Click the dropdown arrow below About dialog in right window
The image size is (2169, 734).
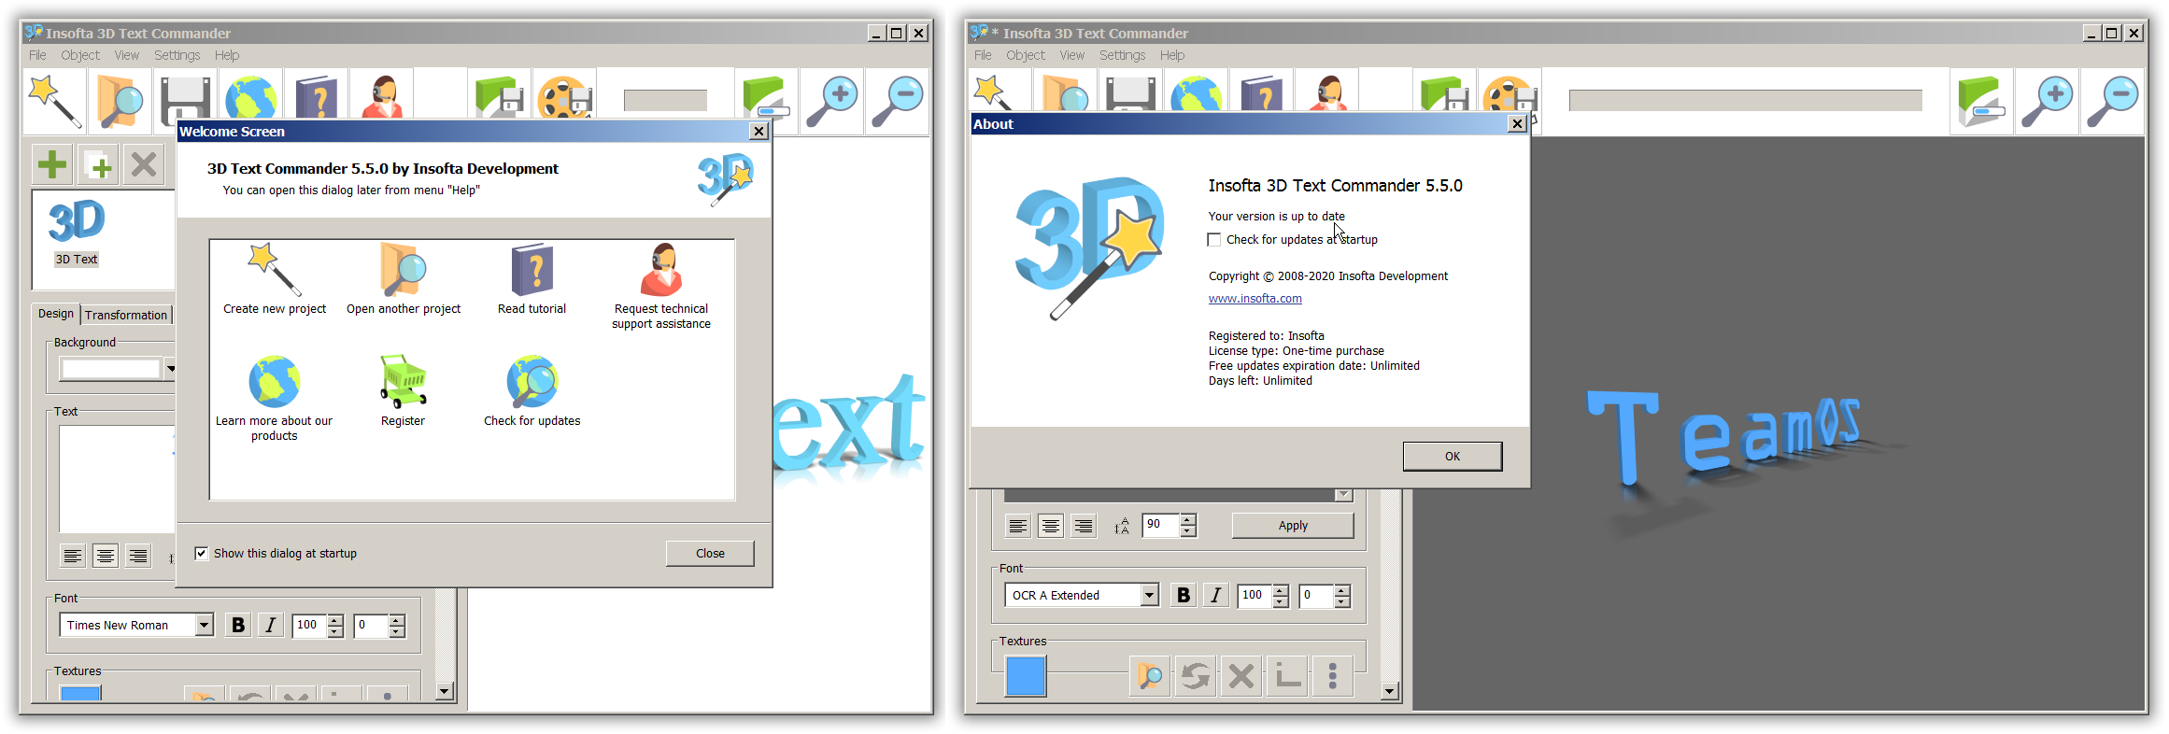click(1343, 495)
